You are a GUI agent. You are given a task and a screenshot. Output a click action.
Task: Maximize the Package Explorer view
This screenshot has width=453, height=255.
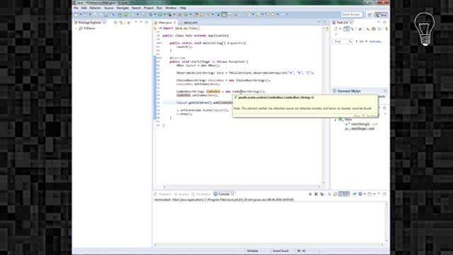tap(147, 22)
